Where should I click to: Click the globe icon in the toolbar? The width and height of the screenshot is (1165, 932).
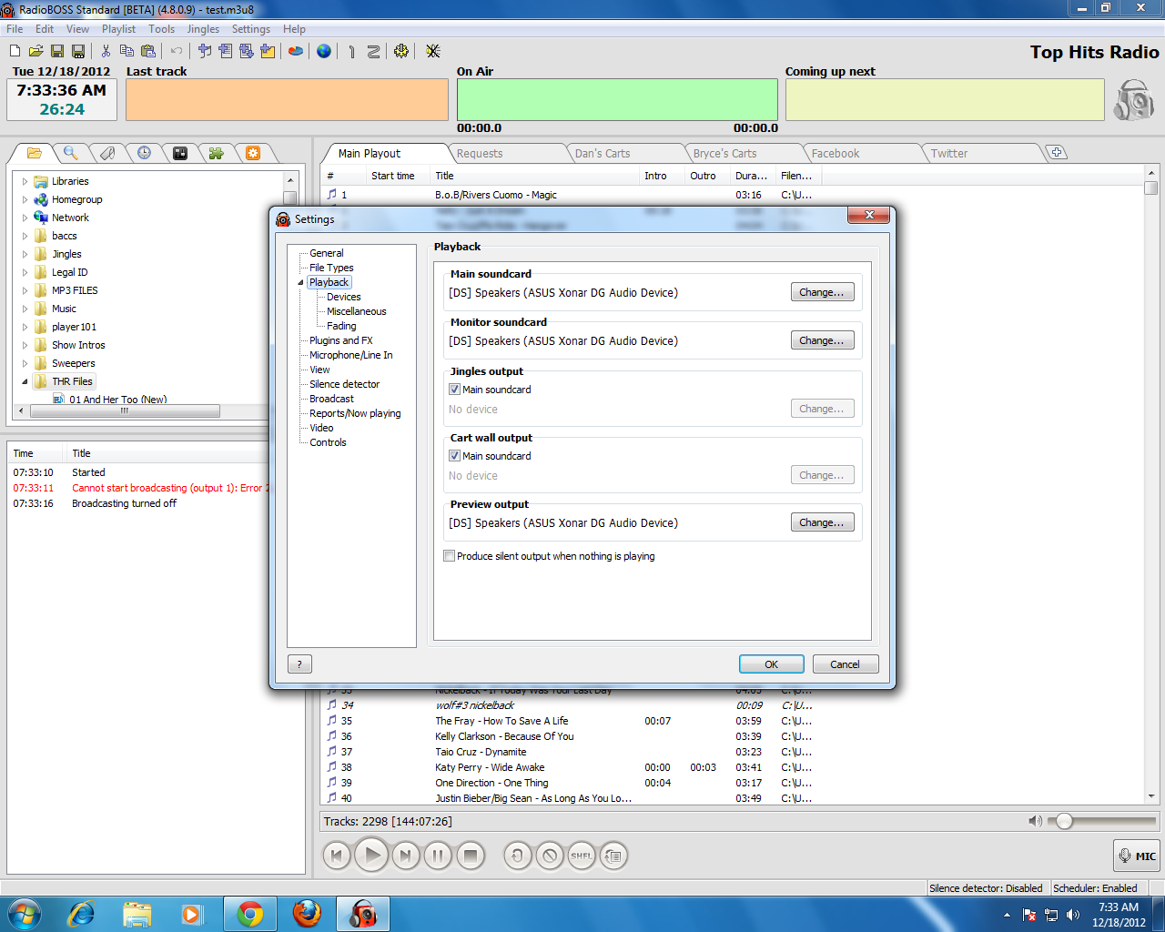click(x=324, y=51)
